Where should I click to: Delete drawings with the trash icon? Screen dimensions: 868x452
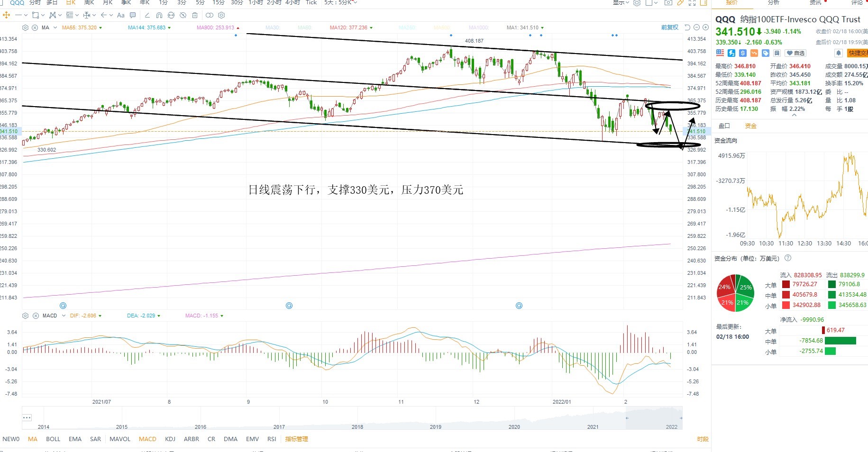[195, 15]
